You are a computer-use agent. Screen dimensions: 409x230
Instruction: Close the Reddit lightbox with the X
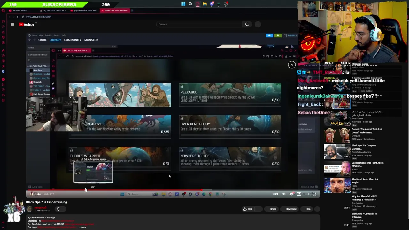click(x=292, y=65)
